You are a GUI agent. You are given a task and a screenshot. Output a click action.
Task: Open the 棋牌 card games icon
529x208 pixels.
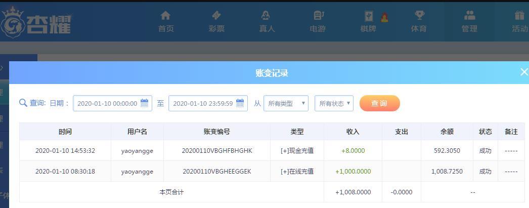coord(369,16)
